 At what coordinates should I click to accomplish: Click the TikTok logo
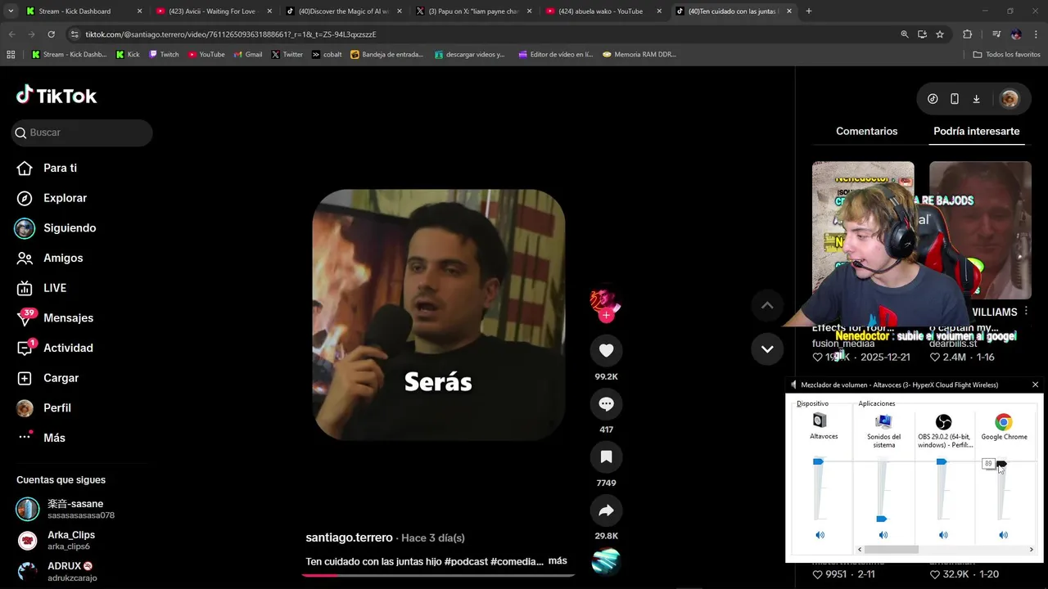tap(56, 96)
